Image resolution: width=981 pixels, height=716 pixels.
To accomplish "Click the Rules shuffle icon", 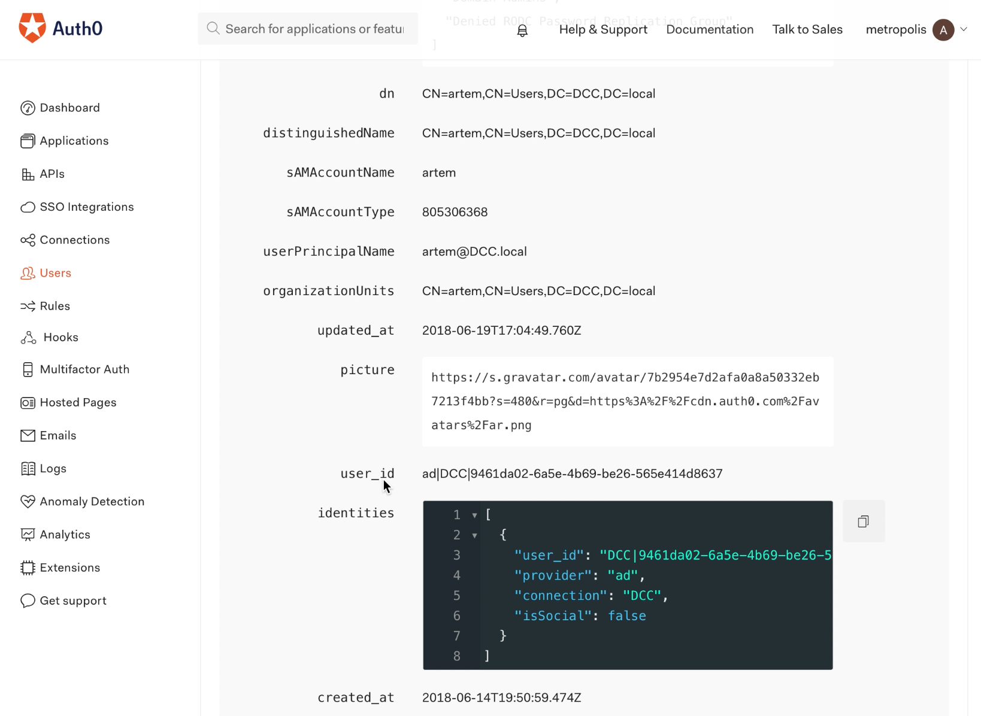I will click(28, 306).
